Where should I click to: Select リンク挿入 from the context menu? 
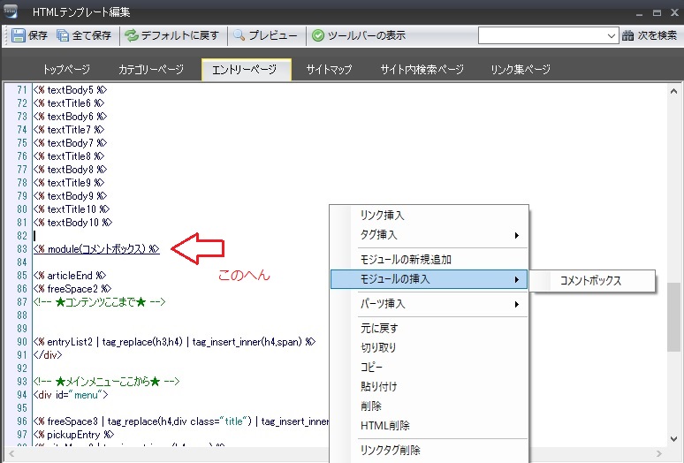[382, 216]
